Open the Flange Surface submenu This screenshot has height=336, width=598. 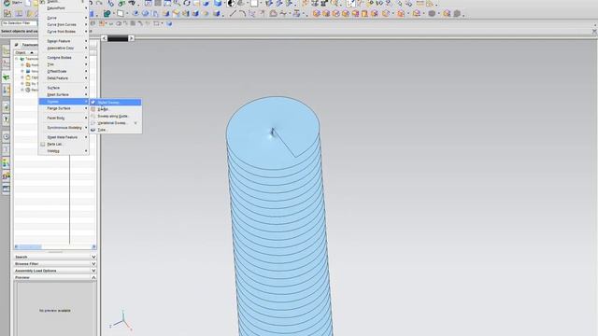click(64, 108)
